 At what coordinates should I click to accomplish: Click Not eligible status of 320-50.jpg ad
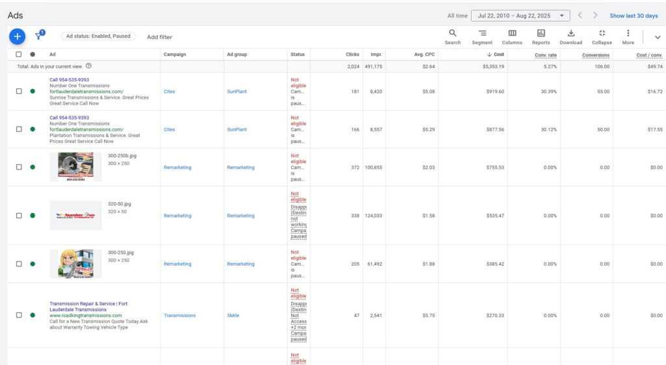pos(298,197)
